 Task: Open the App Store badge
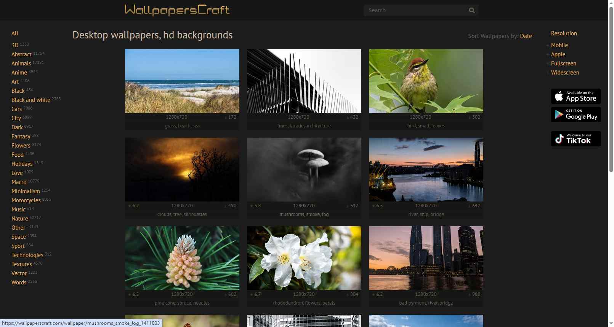(576, 97)
